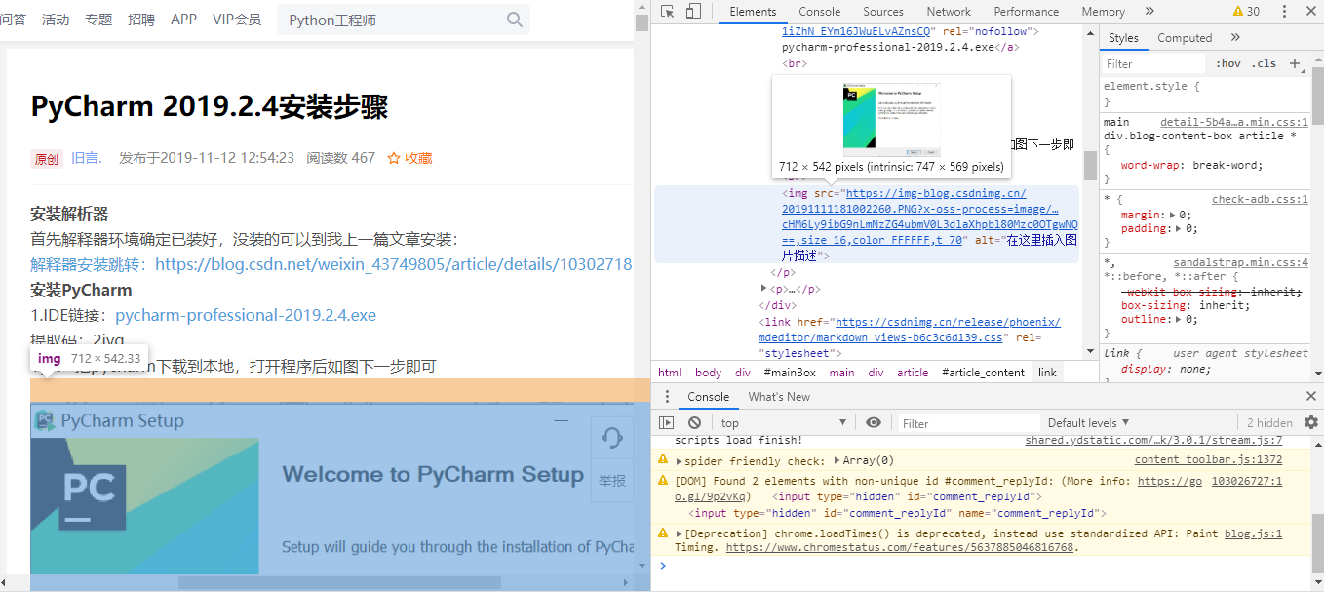Open the Sources tab
The image size is (1324, 592).
point(883,11)
